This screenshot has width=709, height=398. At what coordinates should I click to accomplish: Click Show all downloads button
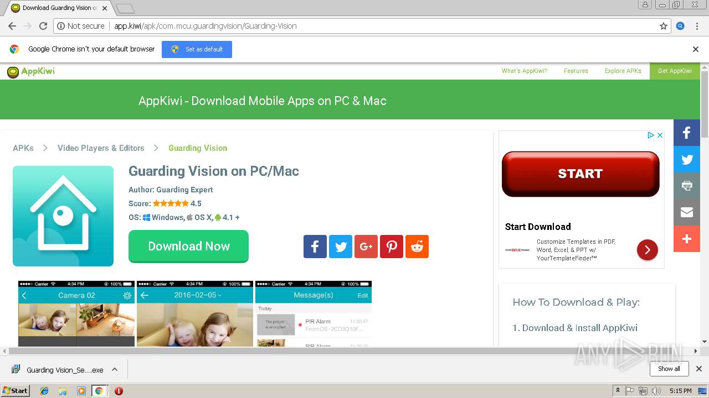pyautogui.click(x=669, y=369)
